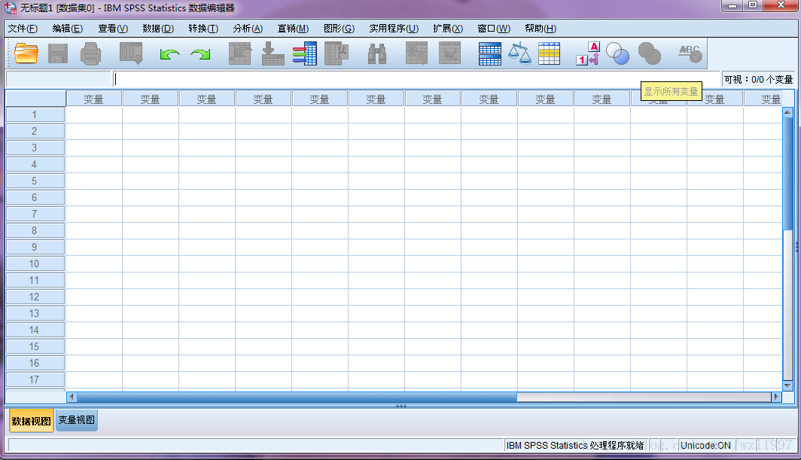
Task: Open the 直销(M) menu
Action: (x=294, y=29)
